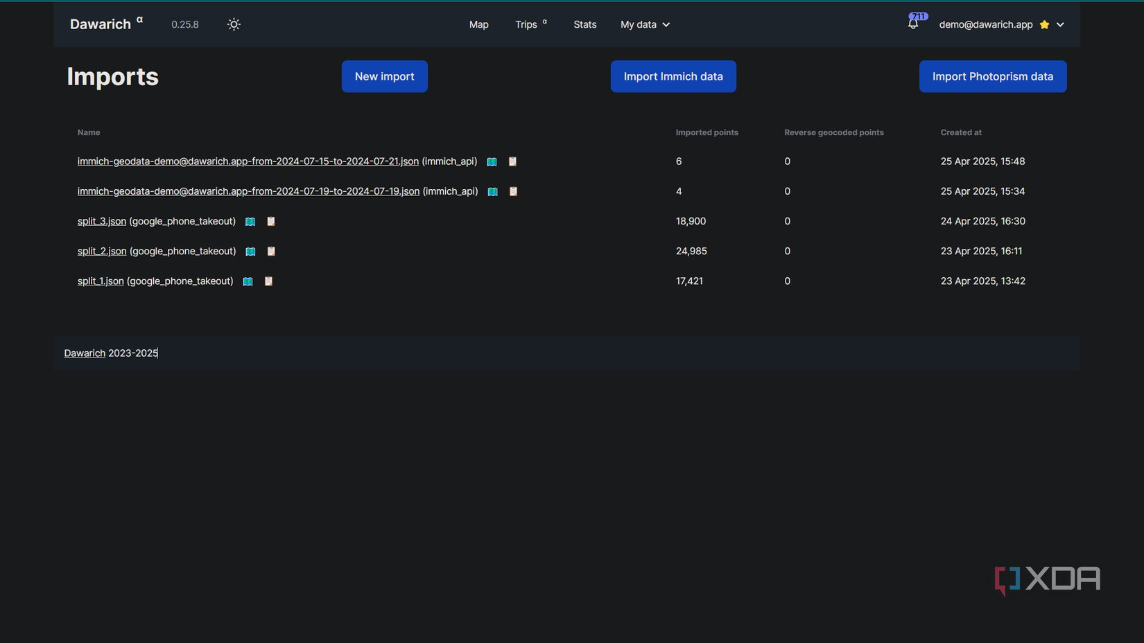Open the map icon for split_2.json import
The height and width of the screenshot is (643, 1144).
pos(250,251)
